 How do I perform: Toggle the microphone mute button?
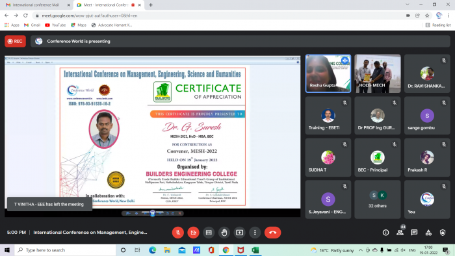178,233
